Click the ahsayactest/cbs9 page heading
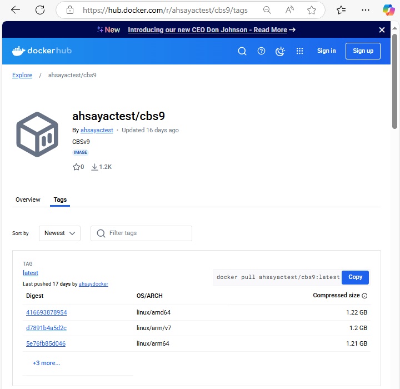Viewport: 400px width, 389px height. 119,116
